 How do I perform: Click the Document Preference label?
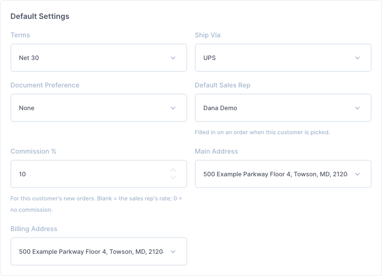click(45, 85)
